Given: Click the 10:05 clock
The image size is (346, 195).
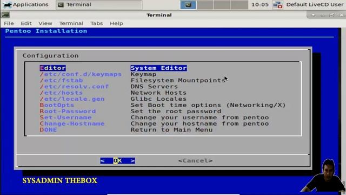Looking at the screenshot, I should (260, 4).
